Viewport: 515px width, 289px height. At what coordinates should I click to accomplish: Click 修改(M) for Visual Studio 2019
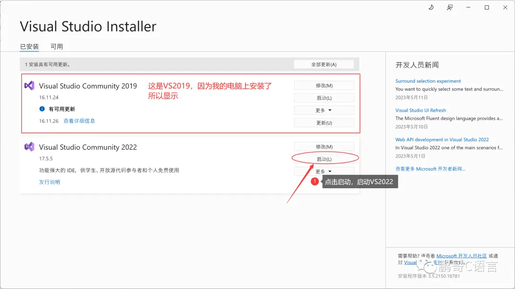[324, 86]
